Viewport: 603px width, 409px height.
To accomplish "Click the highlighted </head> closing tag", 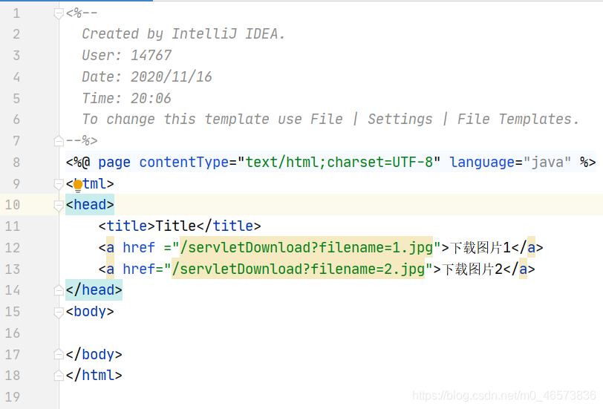I will point(94,289).
